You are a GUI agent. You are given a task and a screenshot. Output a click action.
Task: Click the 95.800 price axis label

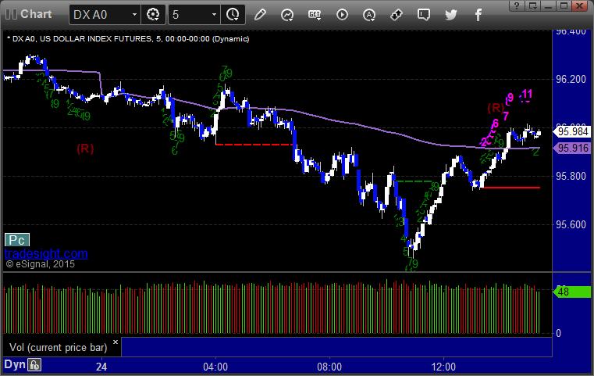pyautogui.click(x=571, y=177)
